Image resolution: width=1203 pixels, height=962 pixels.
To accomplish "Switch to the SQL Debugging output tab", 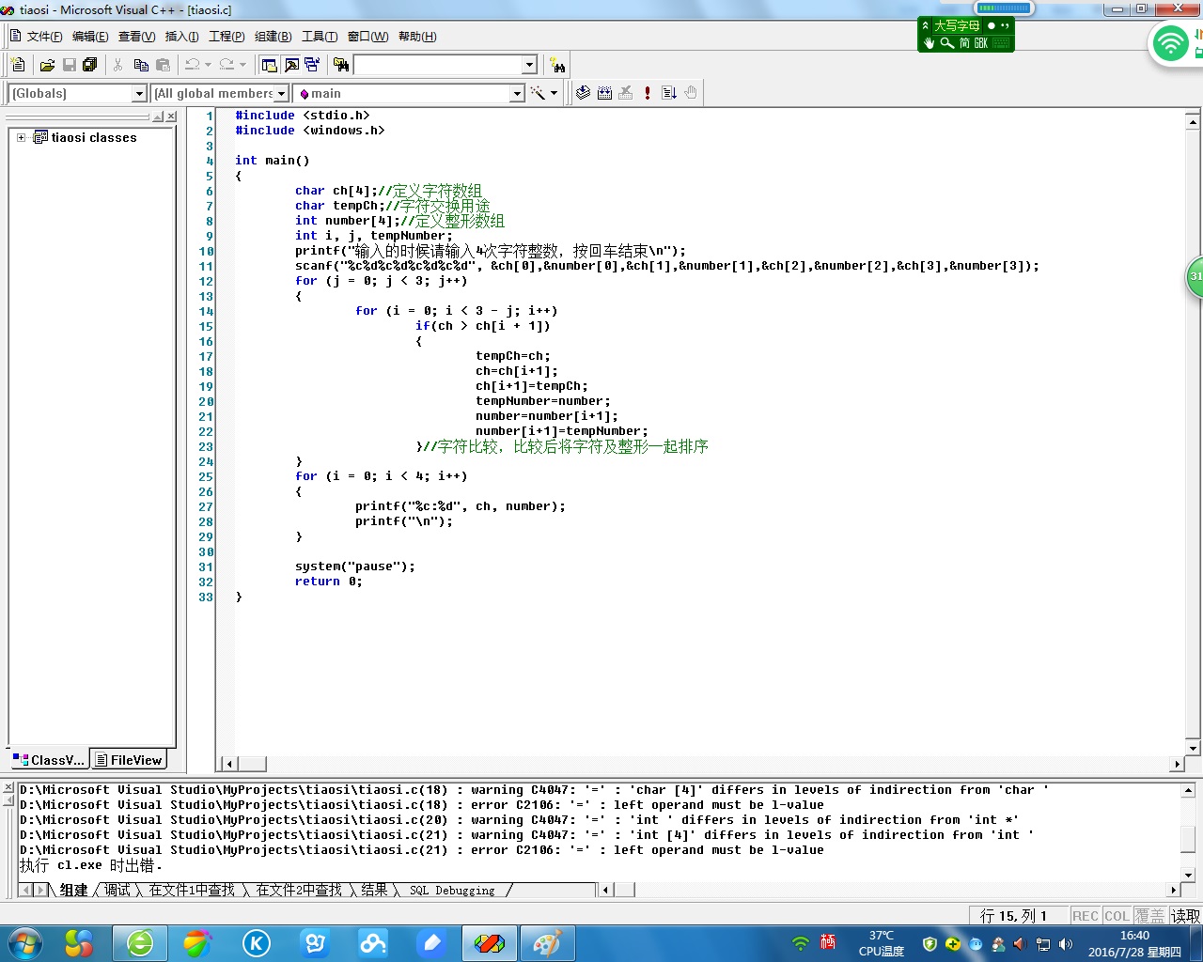I will pyautogui.click(x=452, y=890).
